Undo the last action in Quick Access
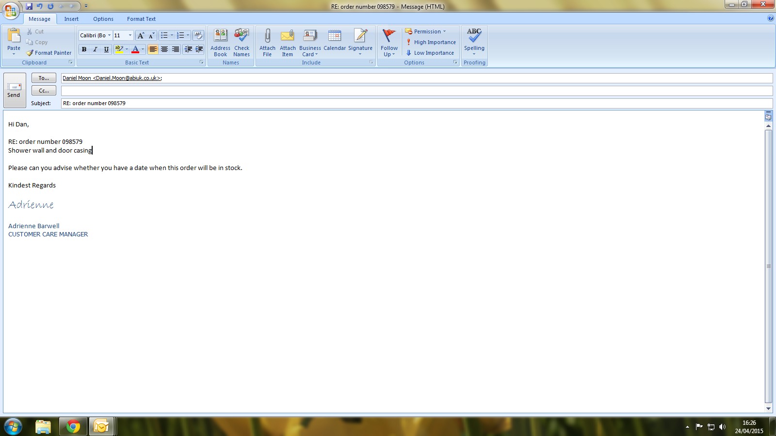This screenshot has width=776, height=436. [x=40, y=6]
